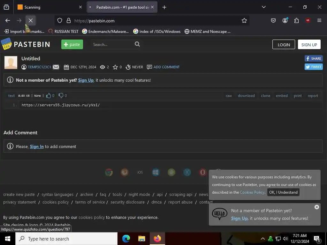This screenshot has height=245, width=327.
Task: Launch Microsoft Edge from the taskbar
Action: coord(126,239)
